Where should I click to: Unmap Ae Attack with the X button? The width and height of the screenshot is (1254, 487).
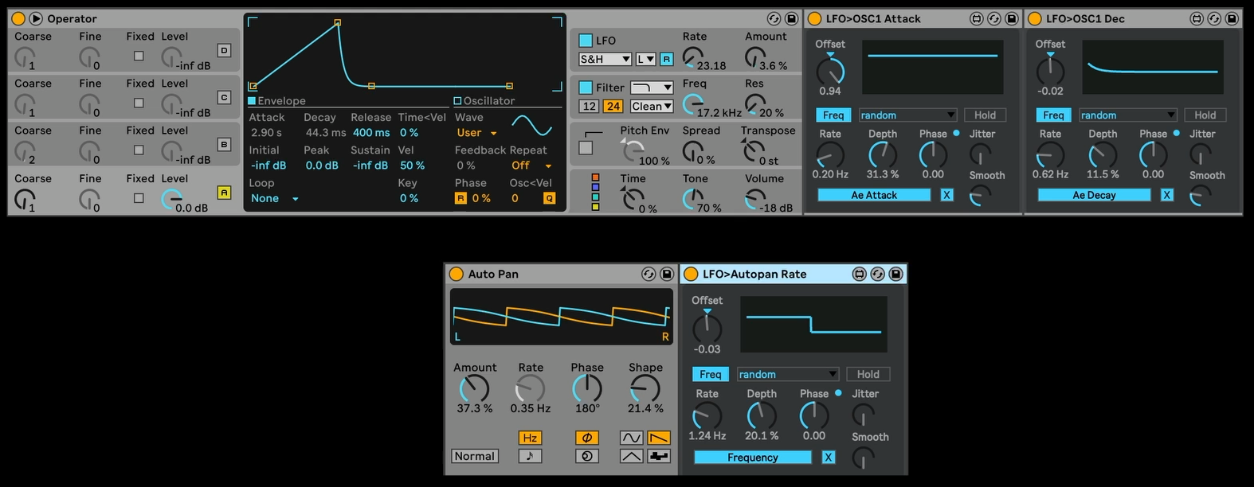(x=946, y=195)
